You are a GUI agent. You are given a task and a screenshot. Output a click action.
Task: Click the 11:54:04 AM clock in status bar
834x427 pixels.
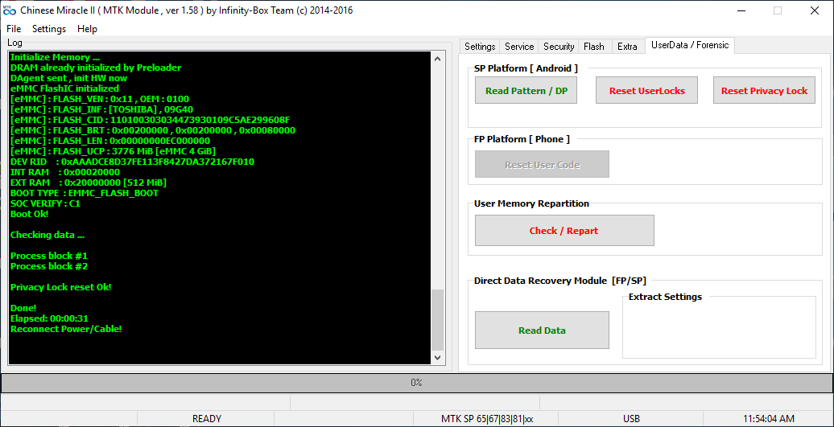pos(769,419)
